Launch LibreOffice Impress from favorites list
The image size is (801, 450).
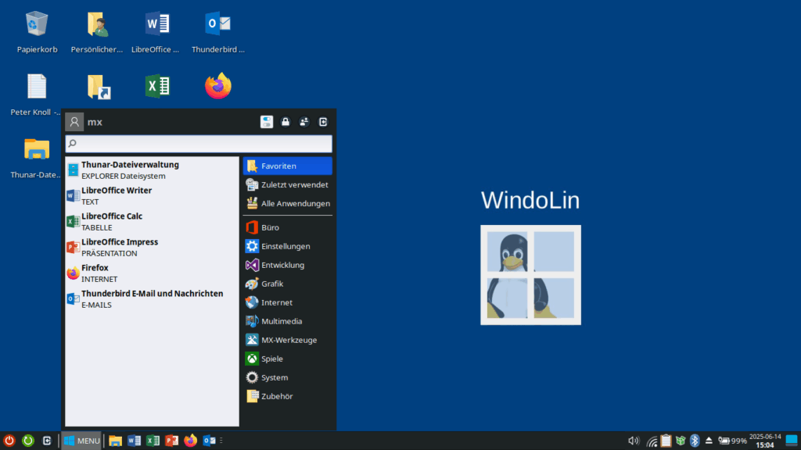point(152,248)
